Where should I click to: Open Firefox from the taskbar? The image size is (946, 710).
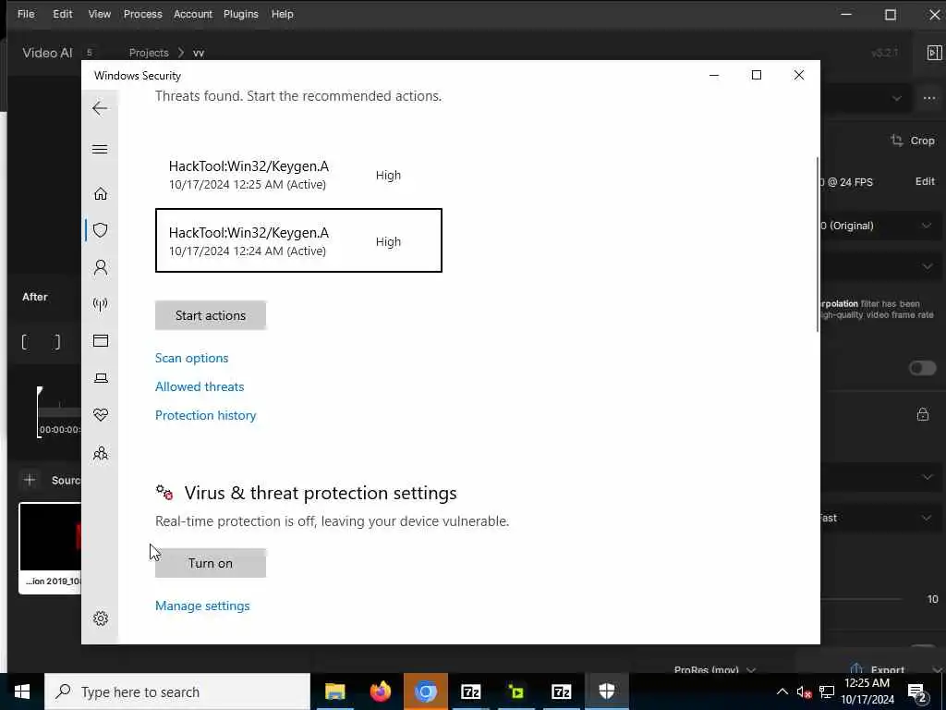pos(380,692)
